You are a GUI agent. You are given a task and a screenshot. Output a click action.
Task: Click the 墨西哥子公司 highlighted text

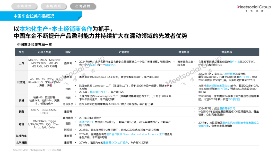[227, 108]
